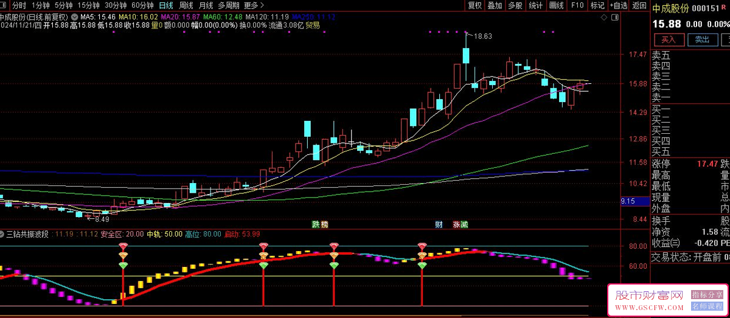Click the 安全区: 20.00 value
Viewport: 730px width, 318px height.
[x=122, y=233]
